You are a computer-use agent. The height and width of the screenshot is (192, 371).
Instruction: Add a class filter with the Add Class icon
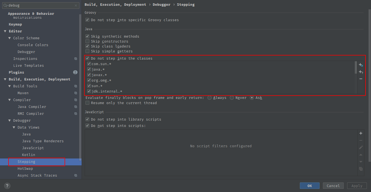coord(361,65)
